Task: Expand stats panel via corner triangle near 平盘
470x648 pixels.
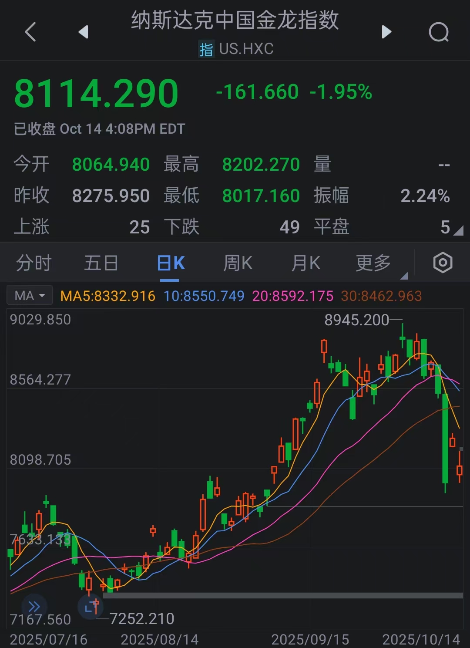Action: 458,230
